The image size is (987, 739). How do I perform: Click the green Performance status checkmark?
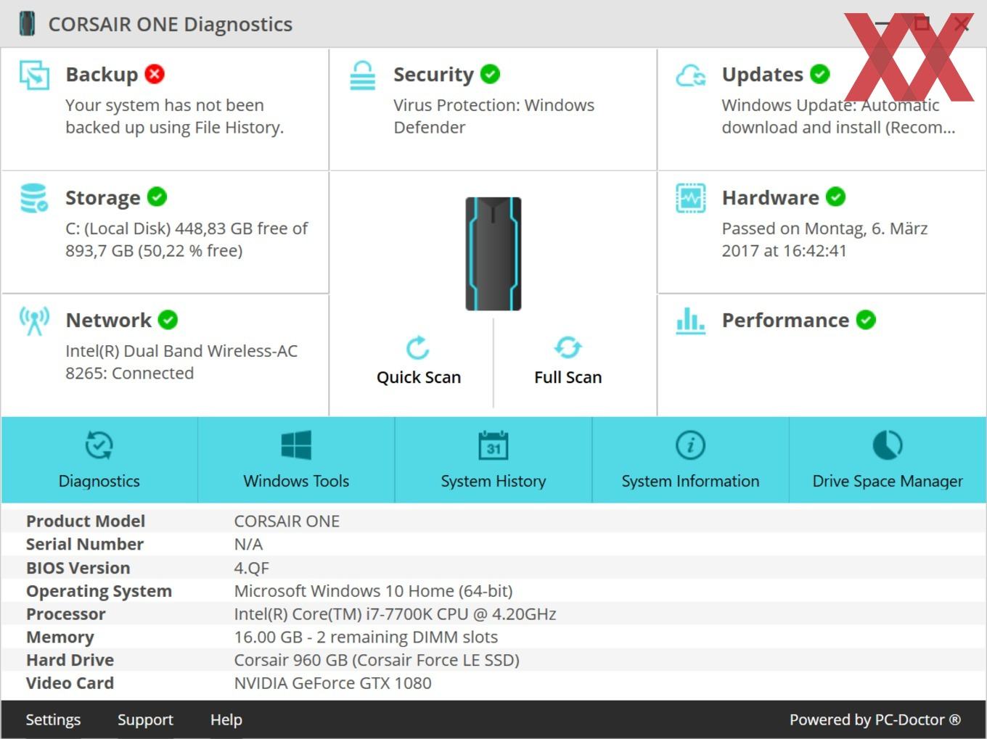(x=866, y=320)
